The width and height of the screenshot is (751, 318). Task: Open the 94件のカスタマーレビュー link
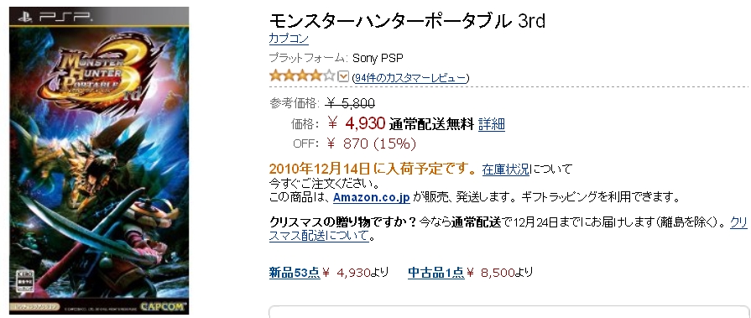(410, 77)
